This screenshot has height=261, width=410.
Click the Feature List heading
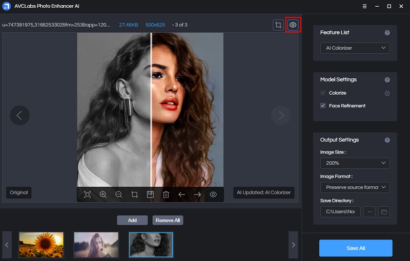[x=335, y=33]
